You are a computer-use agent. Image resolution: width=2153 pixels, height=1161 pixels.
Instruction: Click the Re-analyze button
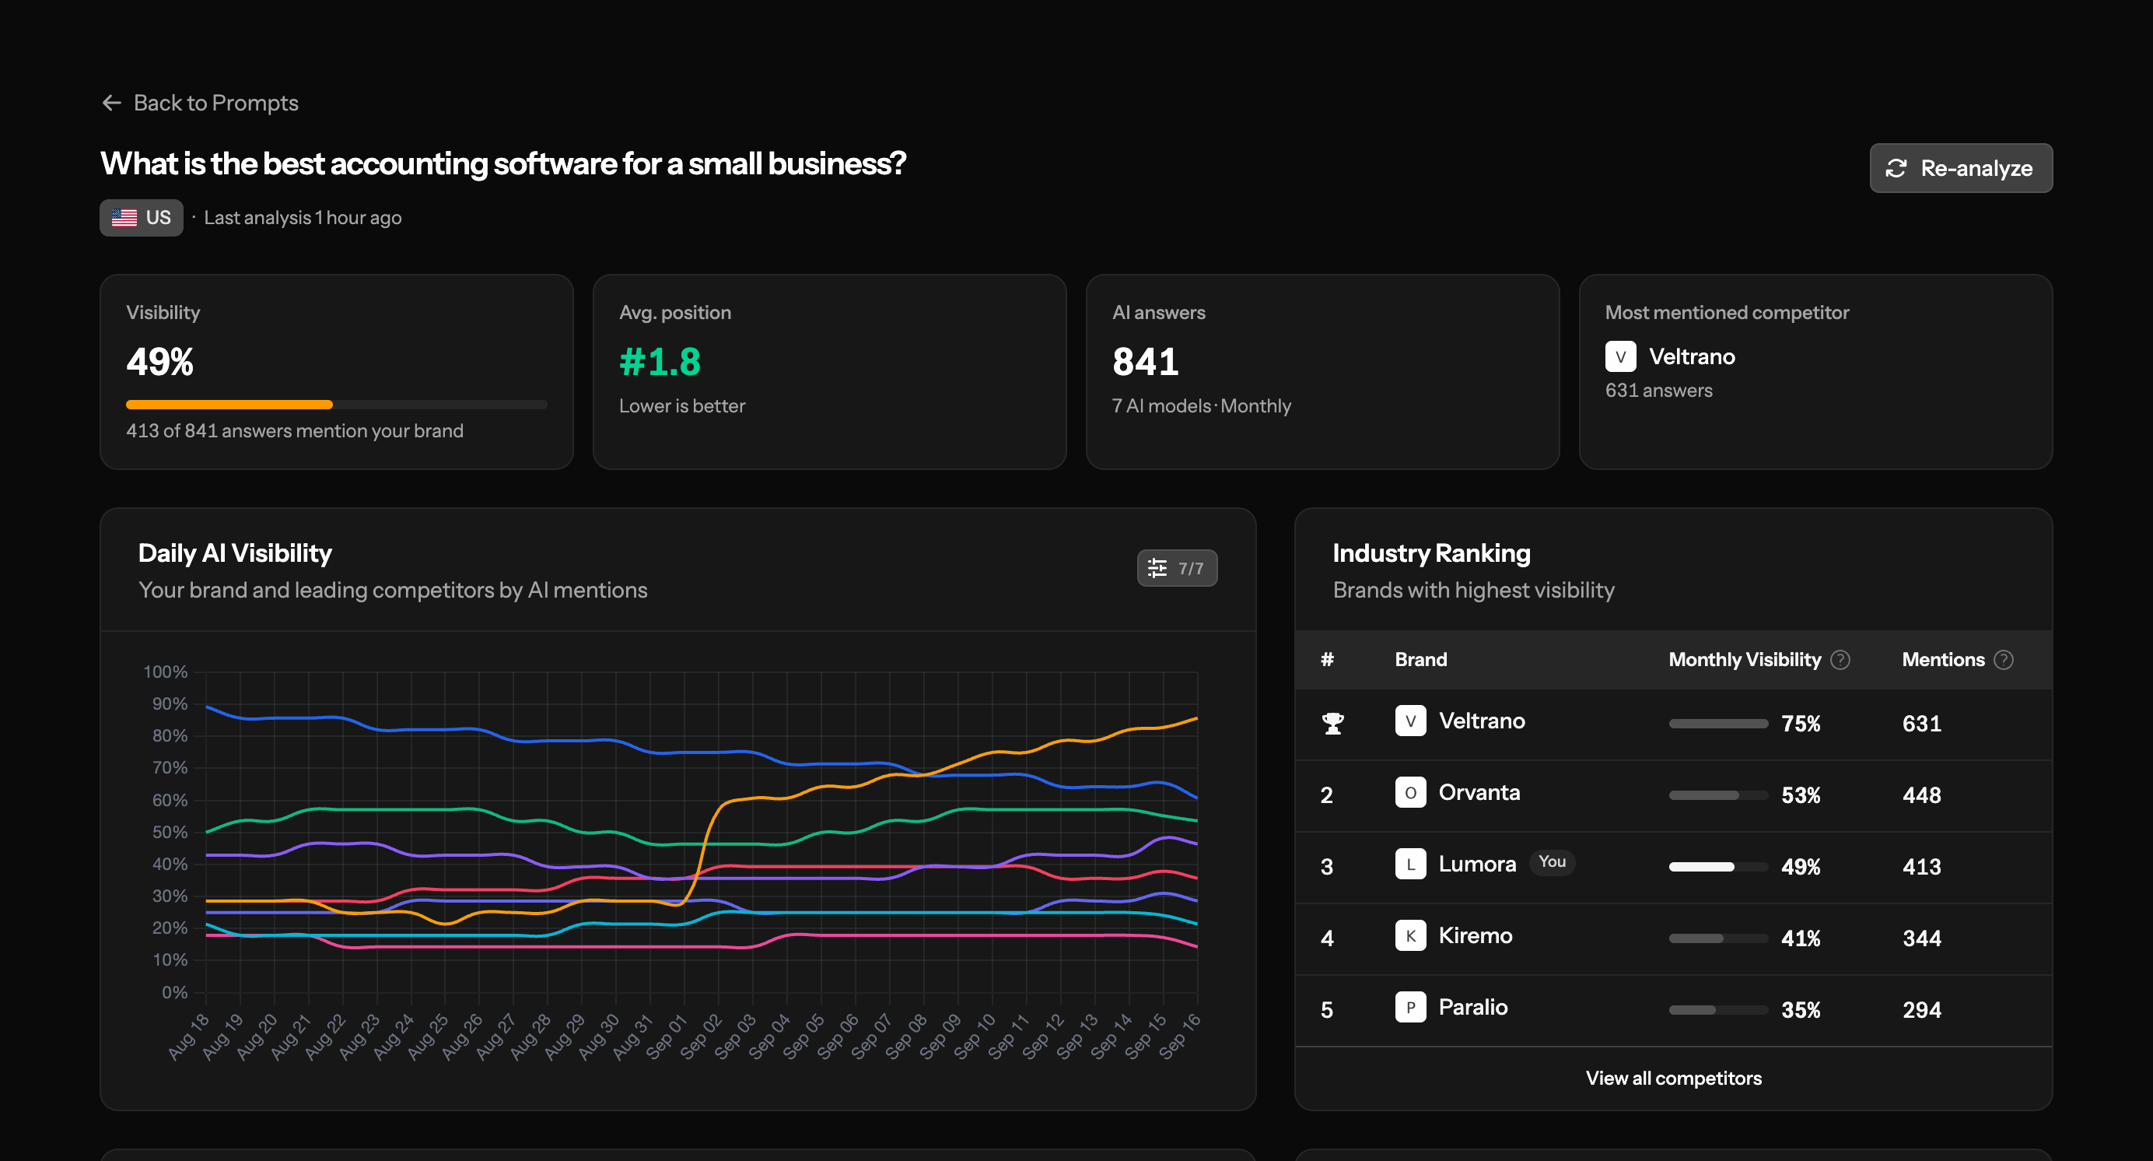pos(1961,168)
